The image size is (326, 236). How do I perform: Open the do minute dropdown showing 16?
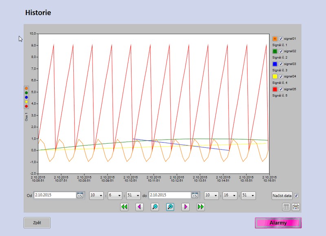coord(230,196)
